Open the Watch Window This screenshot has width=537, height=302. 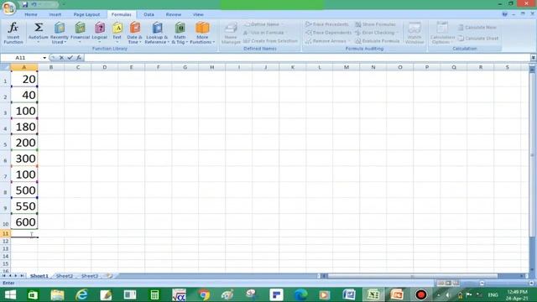coord(414,33)
